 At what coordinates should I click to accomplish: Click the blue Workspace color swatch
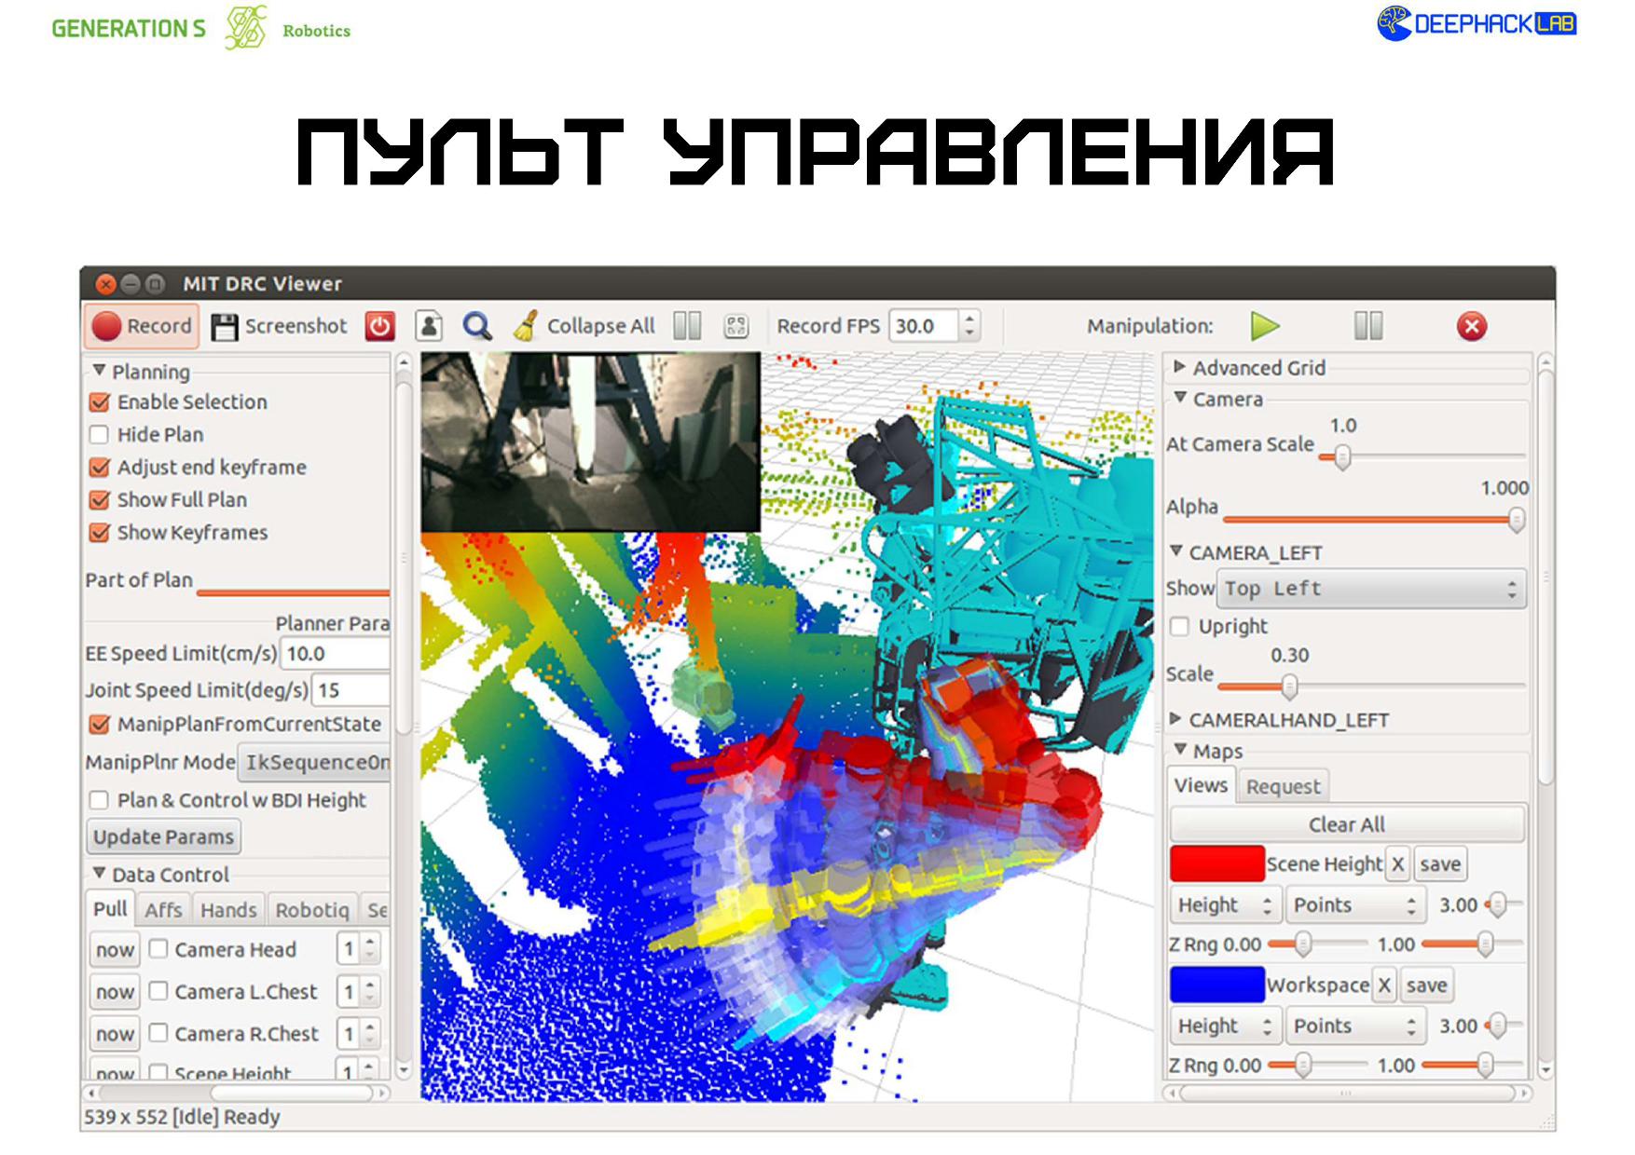tap(1217, 985)
